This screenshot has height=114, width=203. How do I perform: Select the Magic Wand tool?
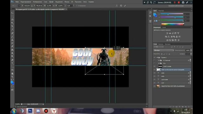[x=12, y=23]
